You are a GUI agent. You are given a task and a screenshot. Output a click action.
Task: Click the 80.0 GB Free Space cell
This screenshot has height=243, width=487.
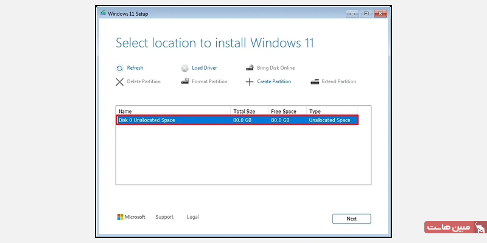click(280, 120)
